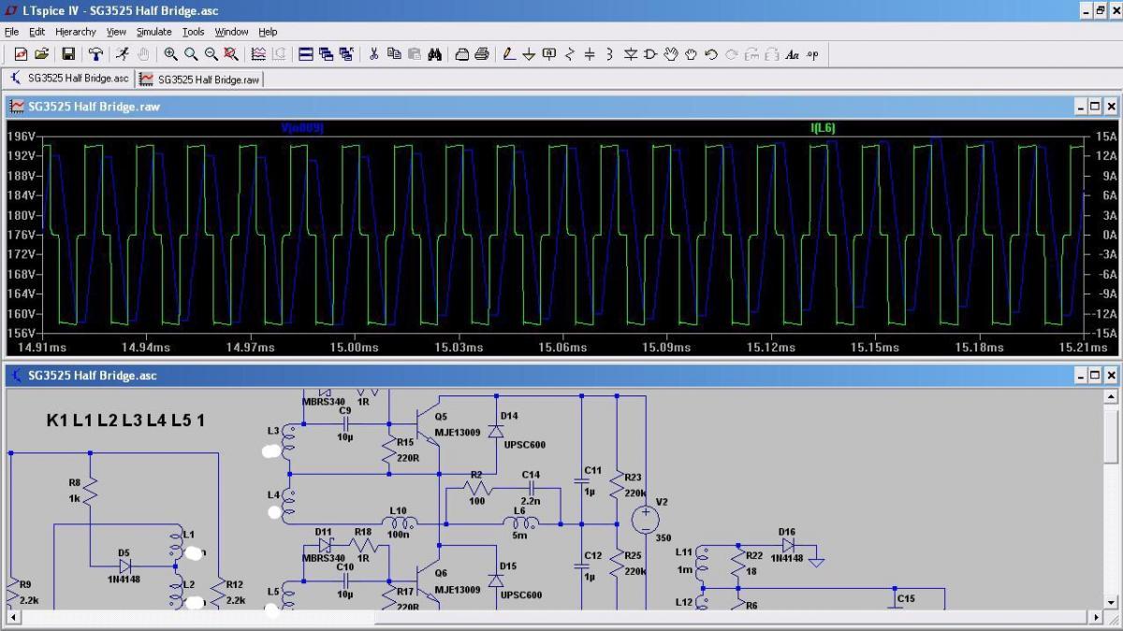Click the schematic vertical scrollbar up arrow
Screen dimensions: 1123x631
point(1112,396)
